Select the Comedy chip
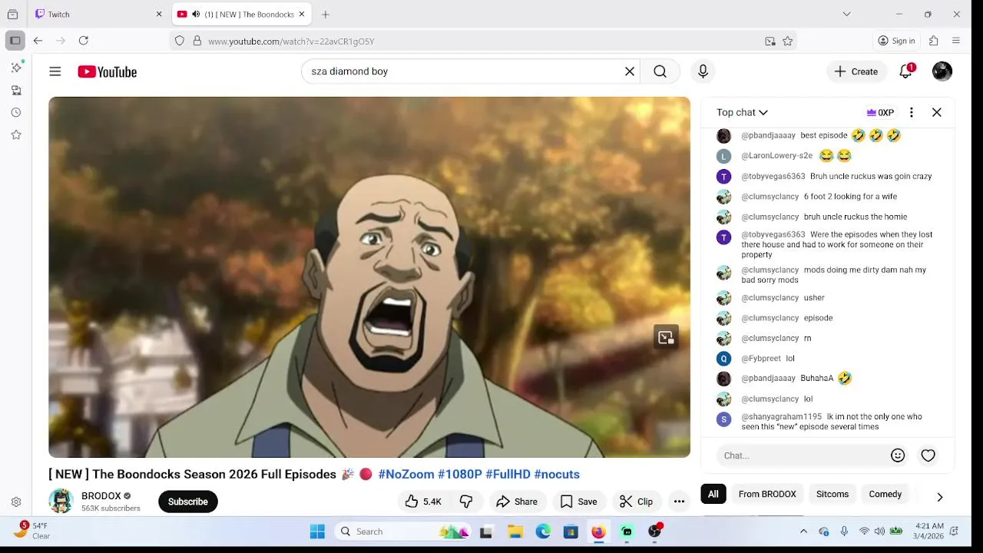This screenshot has width=983, height=553. 885,494
